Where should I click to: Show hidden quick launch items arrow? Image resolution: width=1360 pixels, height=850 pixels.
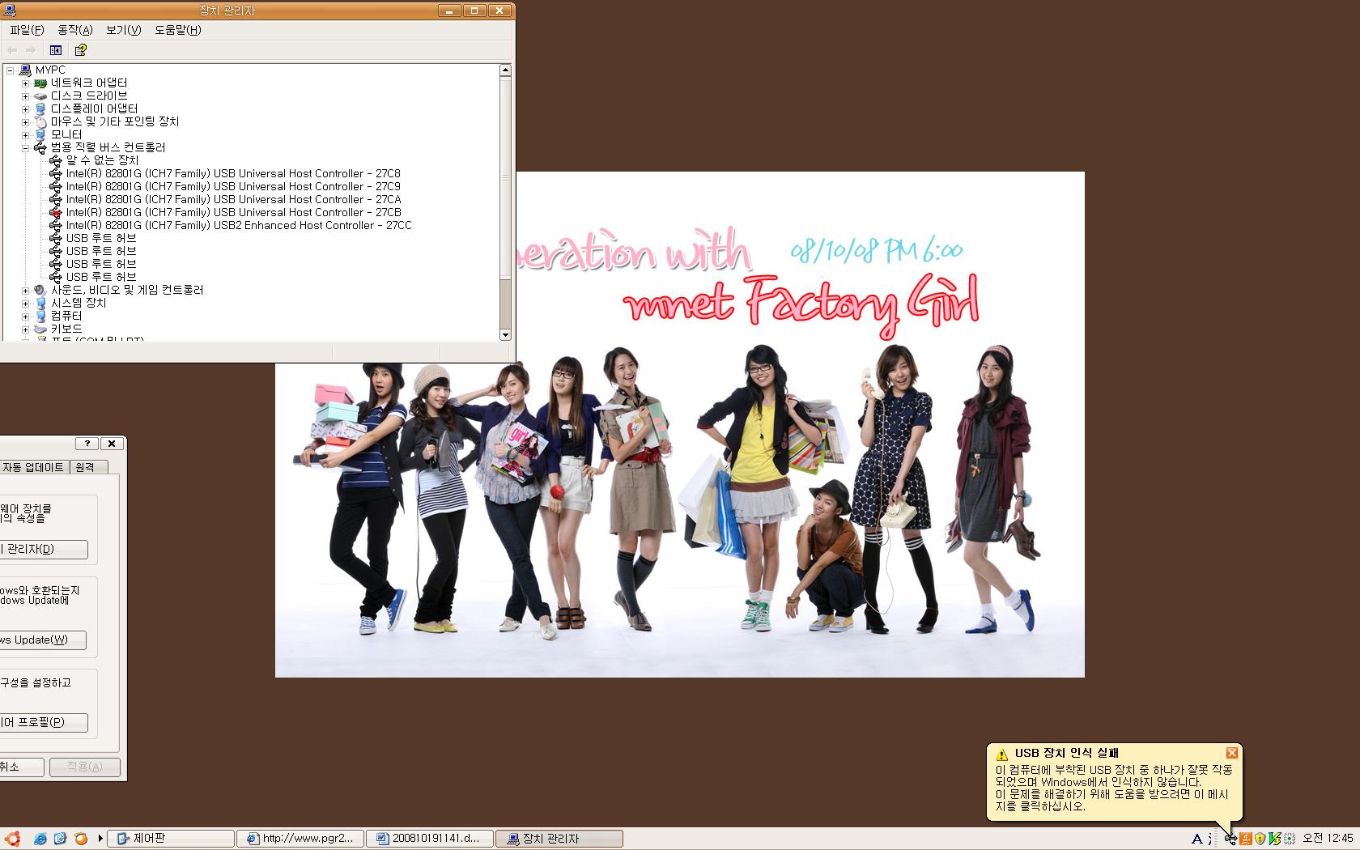100,839
